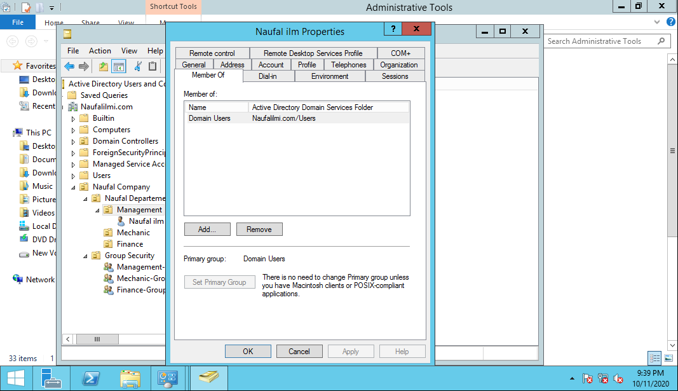
Task: Expand the Computers container
Action: pyautogui.click(x=73, y=130)
